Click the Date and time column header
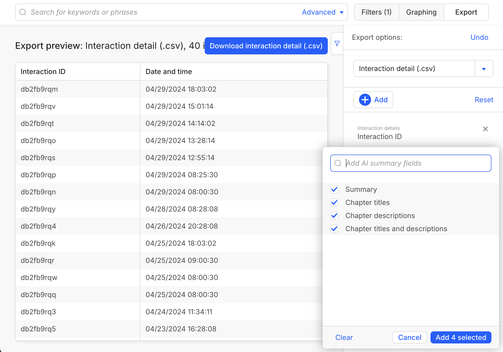 [234, 72]
